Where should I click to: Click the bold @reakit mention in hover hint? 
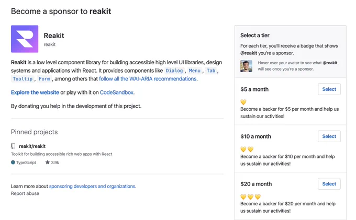[x=330, y=63]
